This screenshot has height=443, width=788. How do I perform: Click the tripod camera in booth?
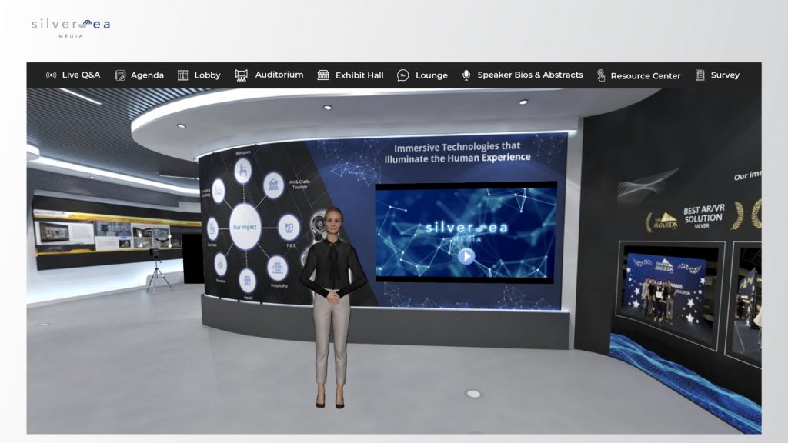[157, 270]
